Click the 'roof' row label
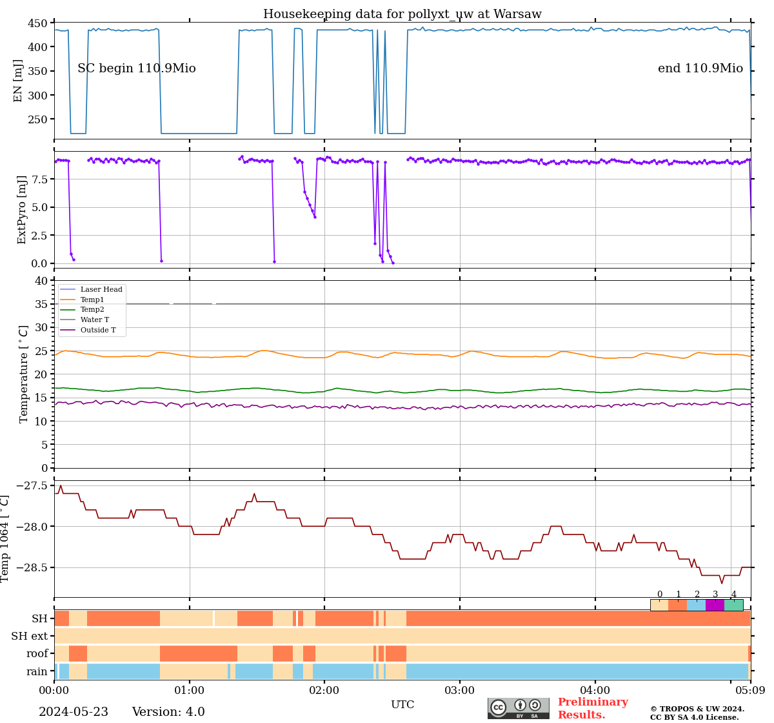Image resolution: width=774 pixels, height=723 pixels. [x=37, y=654]
